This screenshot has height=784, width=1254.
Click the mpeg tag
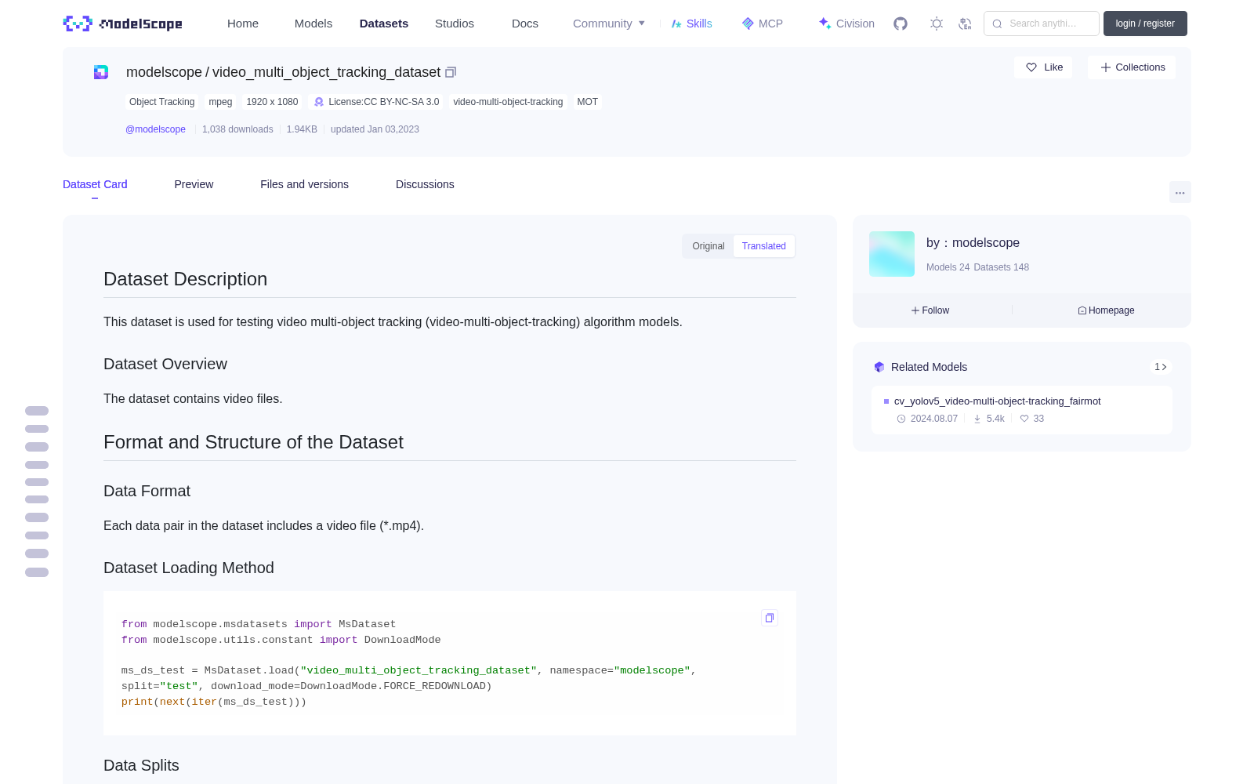(x=220, y=102)
